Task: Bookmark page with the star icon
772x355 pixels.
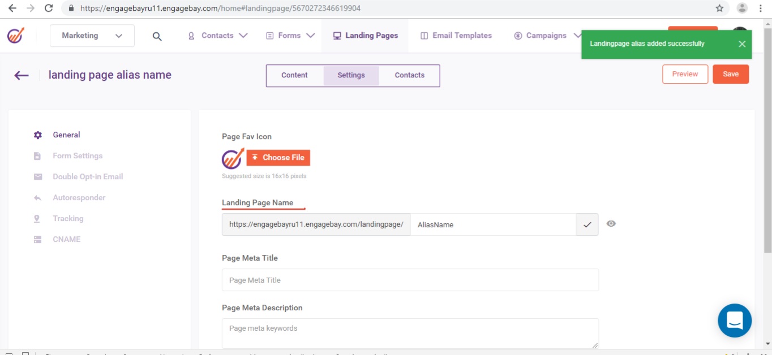Action: [719, 8]
